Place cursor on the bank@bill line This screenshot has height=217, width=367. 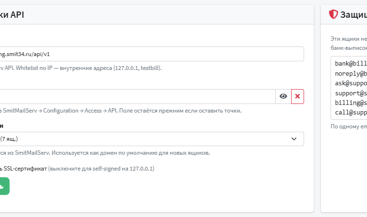pyautogui.click(x=351, y=63)
